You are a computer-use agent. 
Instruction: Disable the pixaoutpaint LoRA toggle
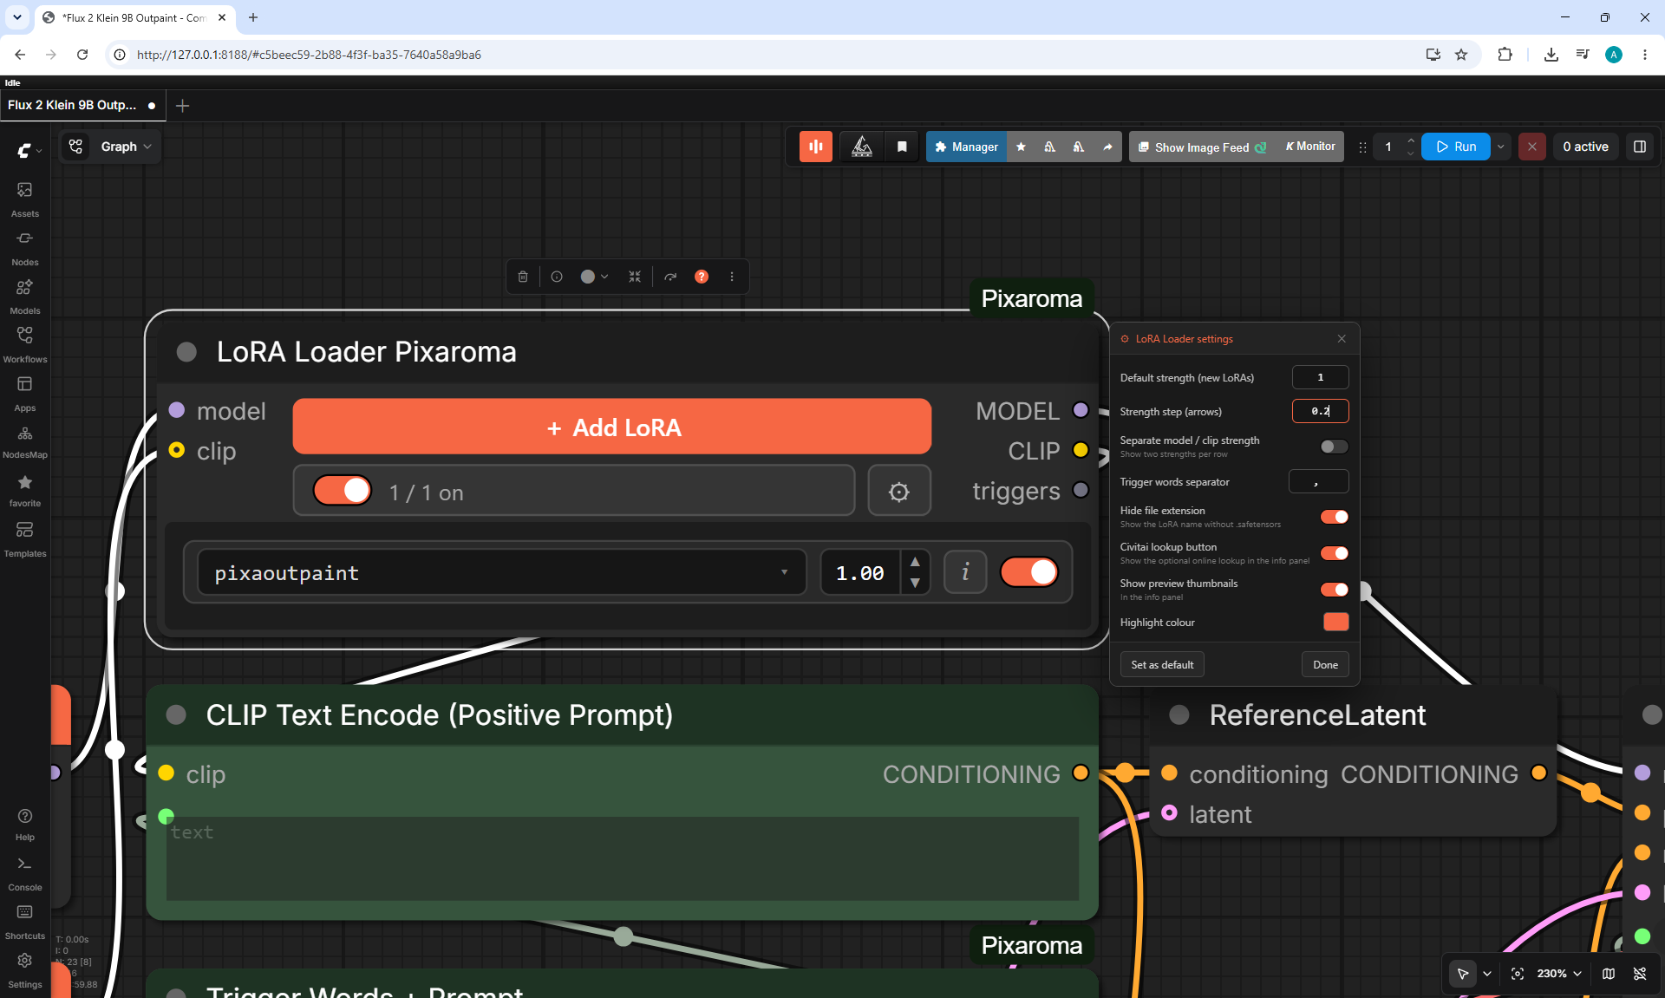[x=1029, y=572]
